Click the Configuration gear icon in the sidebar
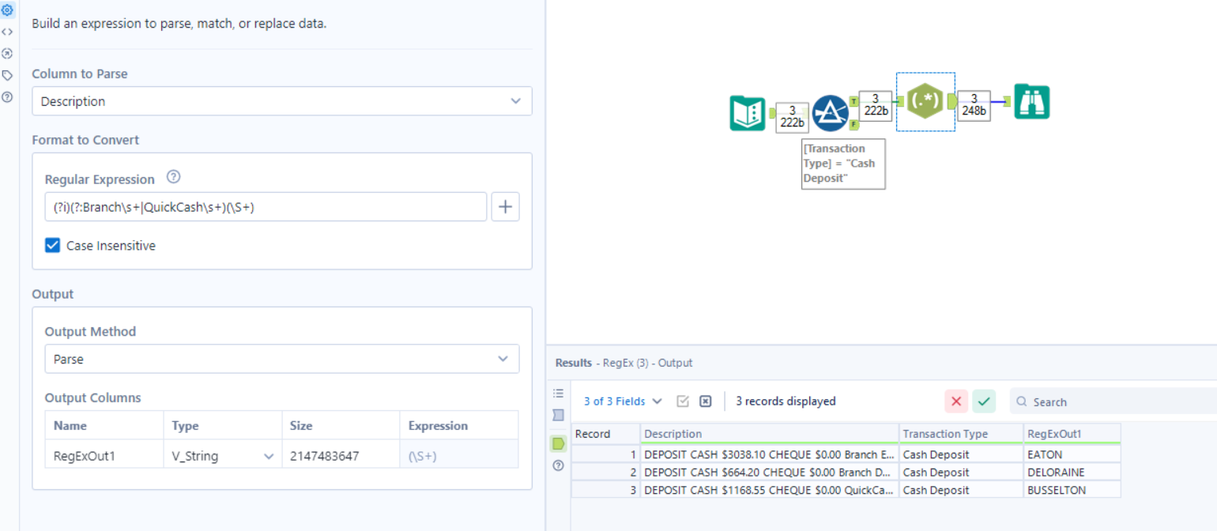The height and width of the screenshot is (531, 1217). [x=8, y=8]
